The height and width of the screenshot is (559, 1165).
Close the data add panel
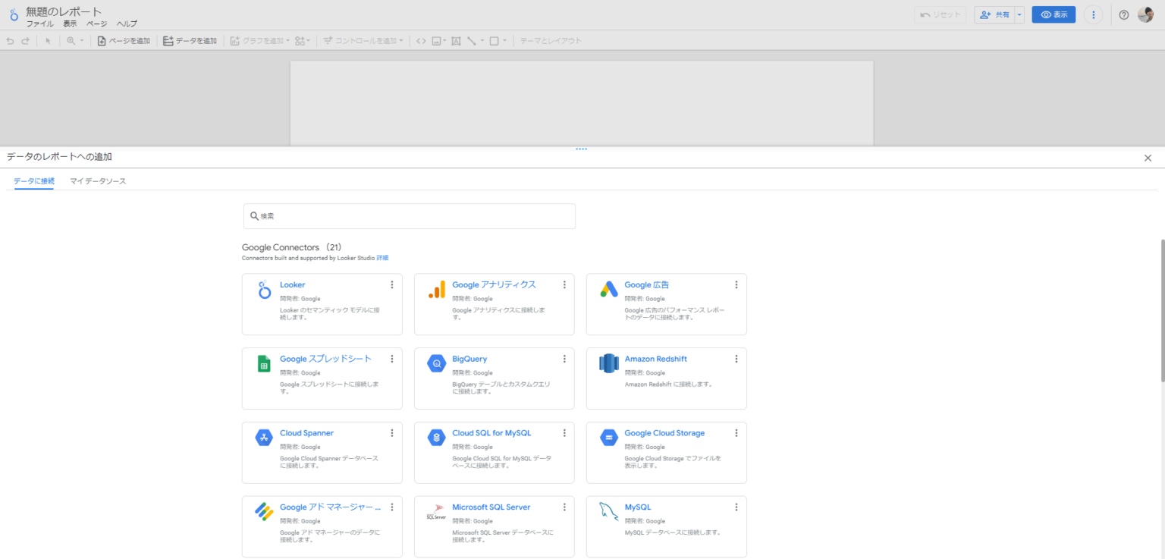[1148, 158]
